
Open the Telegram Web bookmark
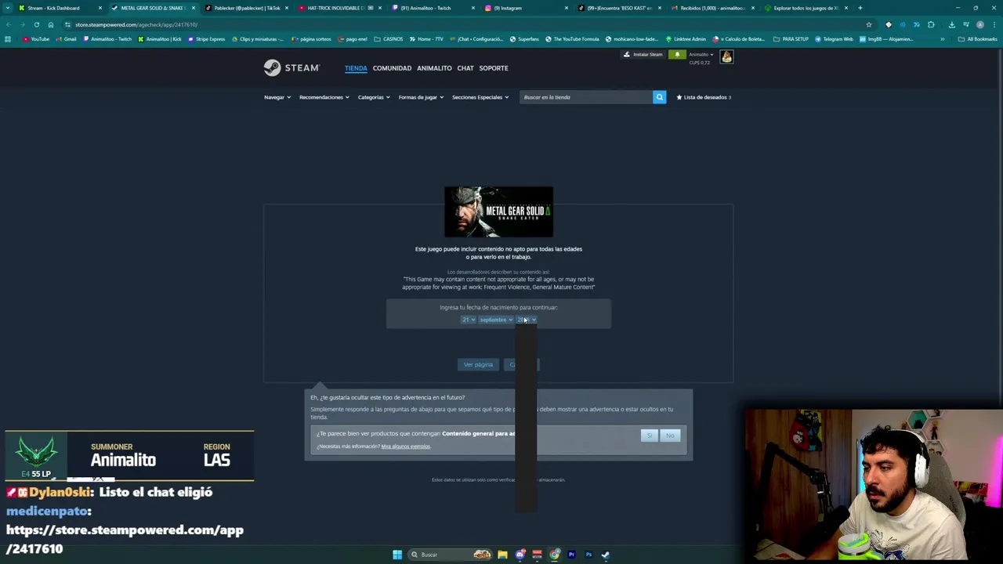pos(835,39)
